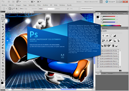Add a Channel Mixer adjustment
The width and height of the screenshot is (129, 91).
click(118, 41)
